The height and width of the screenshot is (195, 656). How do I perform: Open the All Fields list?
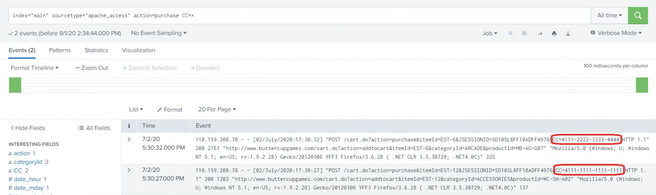click(x=94, y=128)
